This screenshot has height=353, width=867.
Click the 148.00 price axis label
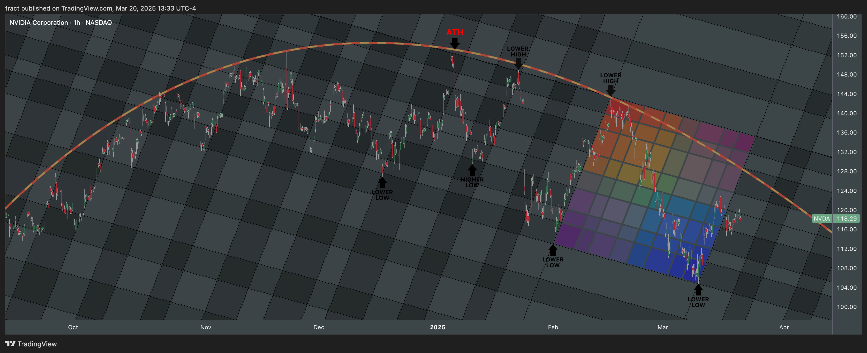pyautogui.click(x=847, y=74)
